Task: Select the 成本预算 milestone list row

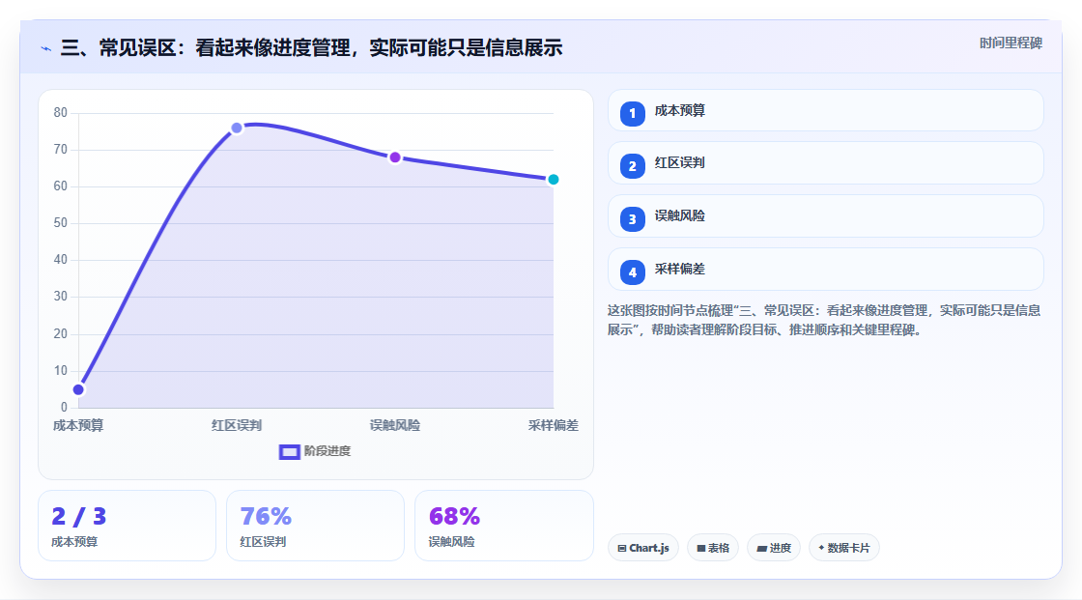Action: click(825, 110)
